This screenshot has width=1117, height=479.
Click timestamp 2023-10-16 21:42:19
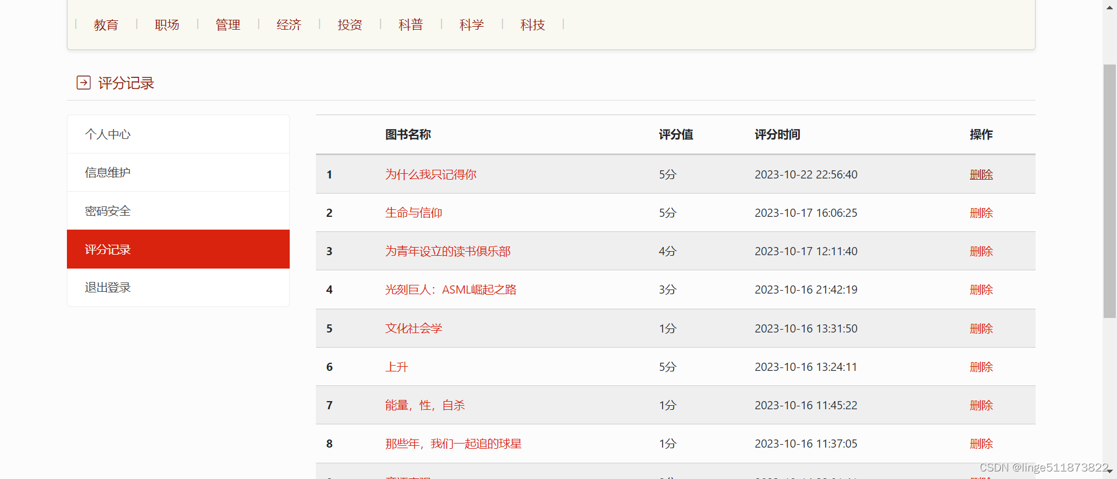coord(806,289)
